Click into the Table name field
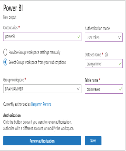126x151 pixels. click(x=104, y=89)
